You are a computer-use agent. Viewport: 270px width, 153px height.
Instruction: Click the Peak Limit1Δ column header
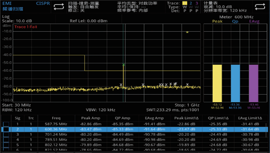click(186, 118)
